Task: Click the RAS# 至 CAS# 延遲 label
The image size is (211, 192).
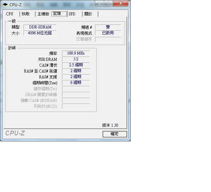Action: pos(41,71)
